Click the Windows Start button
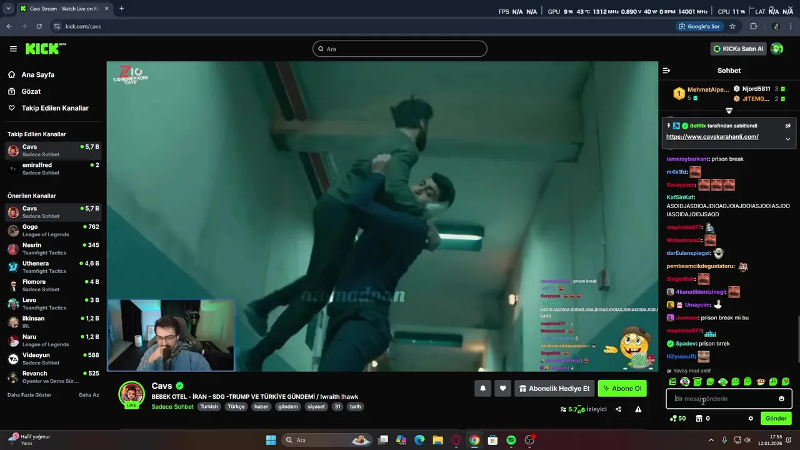800x450 pixels. (271, 440)
